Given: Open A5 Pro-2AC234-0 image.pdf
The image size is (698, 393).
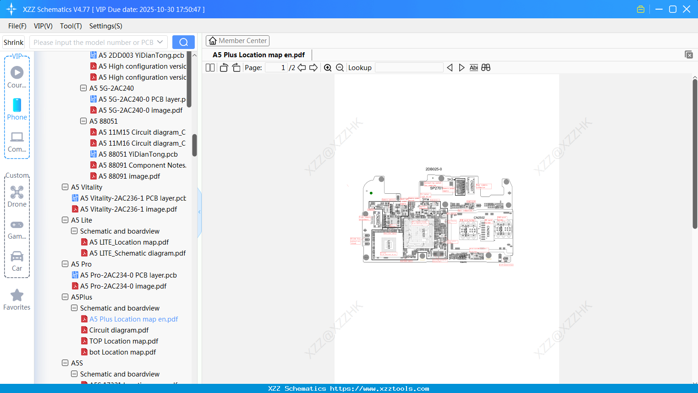Looking at the screenshot, I should click(x=119, y=286).
